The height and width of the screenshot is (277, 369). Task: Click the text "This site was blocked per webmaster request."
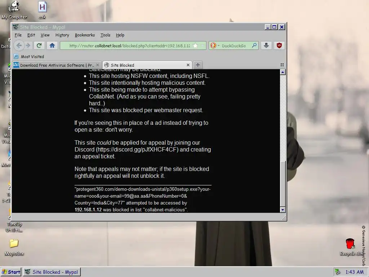tap(146, 110)
